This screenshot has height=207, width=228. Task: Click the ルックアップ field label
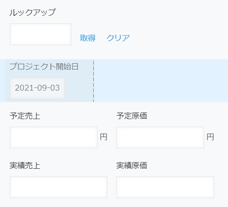[x=33, y=12]
